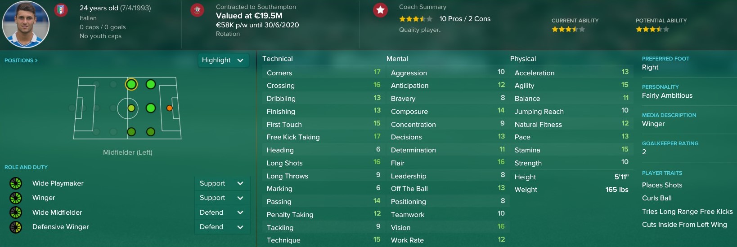The image size is (737, 247).
Task: Click the Defensive Winger role suitability icon
Action: 16,227
